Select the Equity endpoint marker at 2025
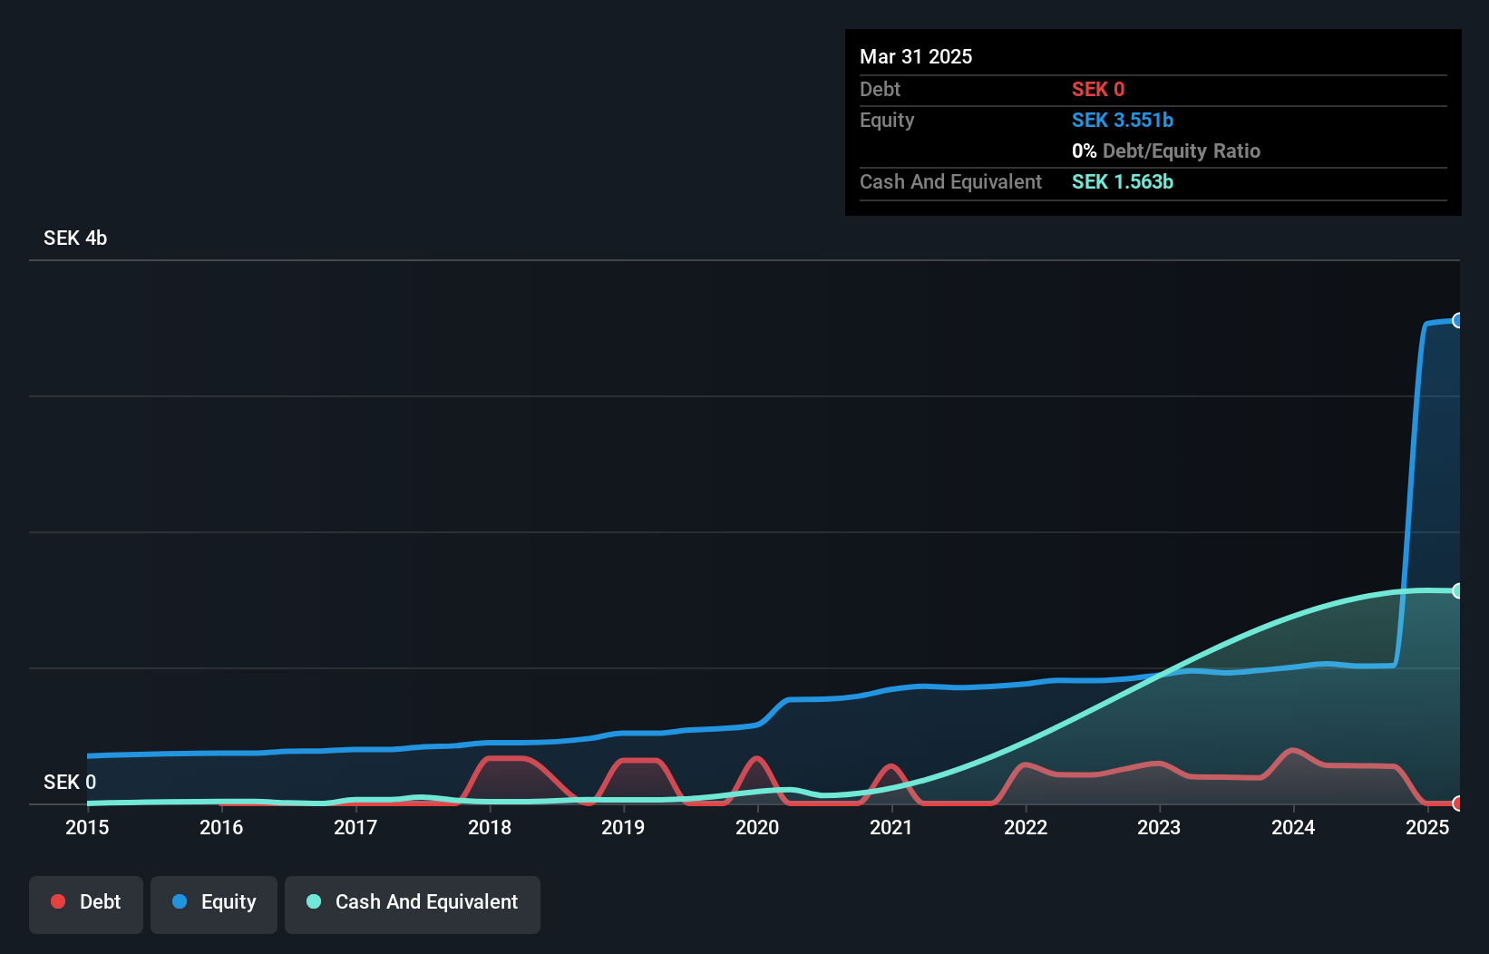This screenshot has width=1489, height=954. (x=1458, y=320)
